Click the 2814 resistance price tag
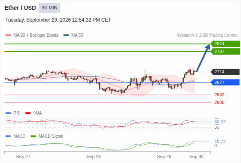The image size is (241, 163). tap(225, 44)
